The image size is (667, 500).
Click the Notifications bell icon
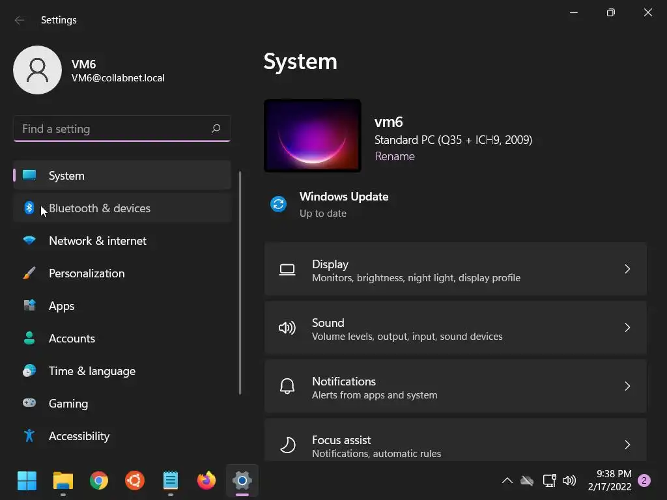pyautogui.click(x=287, y=386)
